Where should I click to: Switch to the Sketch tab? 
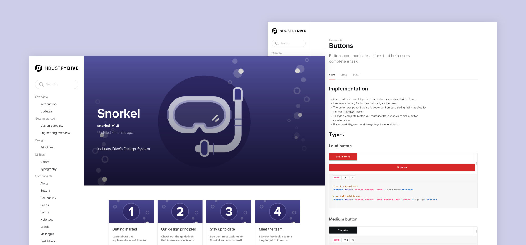pos(357,74)
